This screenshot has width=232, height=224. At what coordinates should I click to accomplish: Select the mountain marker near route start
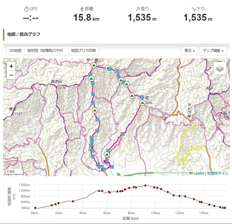[107, 155]
